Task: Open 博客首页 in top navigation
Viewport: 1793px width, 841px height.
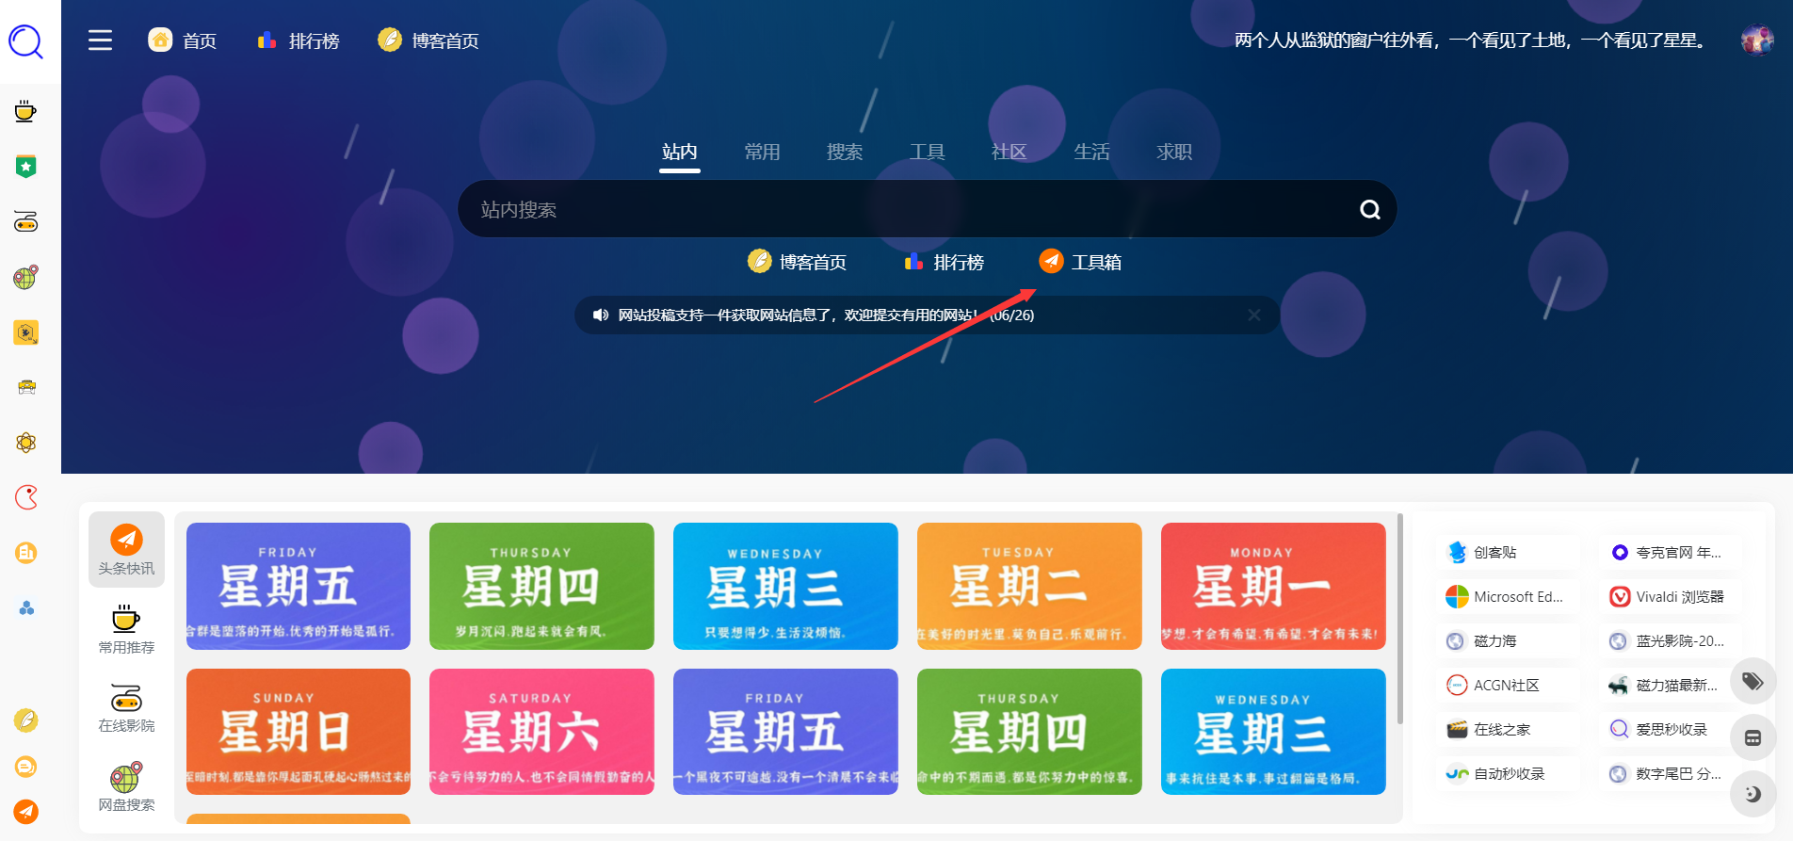Action: (x=428, y=40)
